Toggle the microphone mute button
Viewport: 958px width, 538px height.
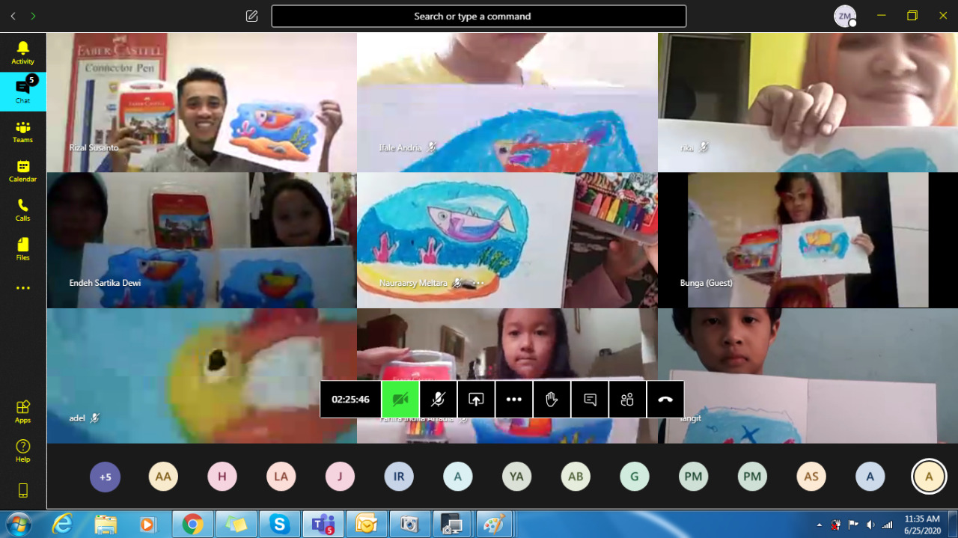tap(438, 400)
